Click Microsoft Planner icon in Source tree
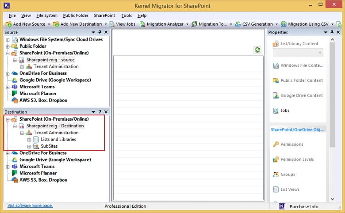Screen dimensions: 345x213 [15, 94]
